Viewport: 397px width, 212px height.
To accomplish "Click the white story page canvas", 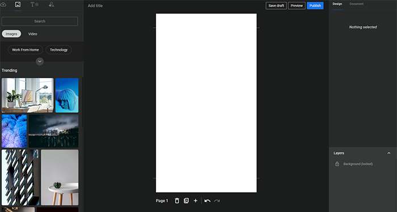I will point(206,103).
